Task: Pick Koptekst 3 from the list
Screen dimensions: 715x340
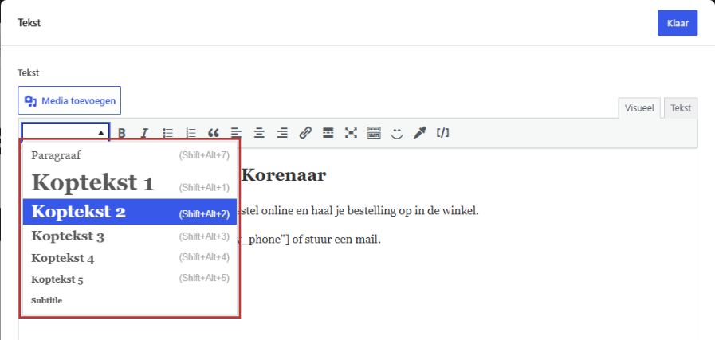Action: pos(130,236)
